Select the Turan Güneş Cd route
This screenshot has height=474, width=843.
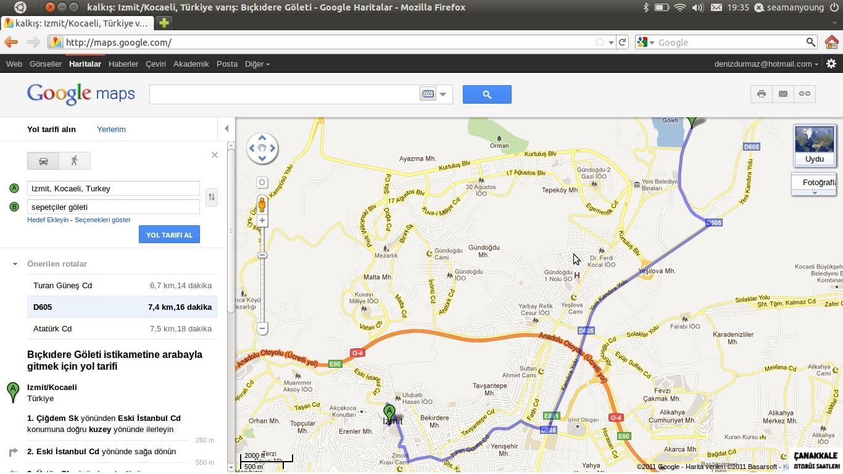[122, 285]
